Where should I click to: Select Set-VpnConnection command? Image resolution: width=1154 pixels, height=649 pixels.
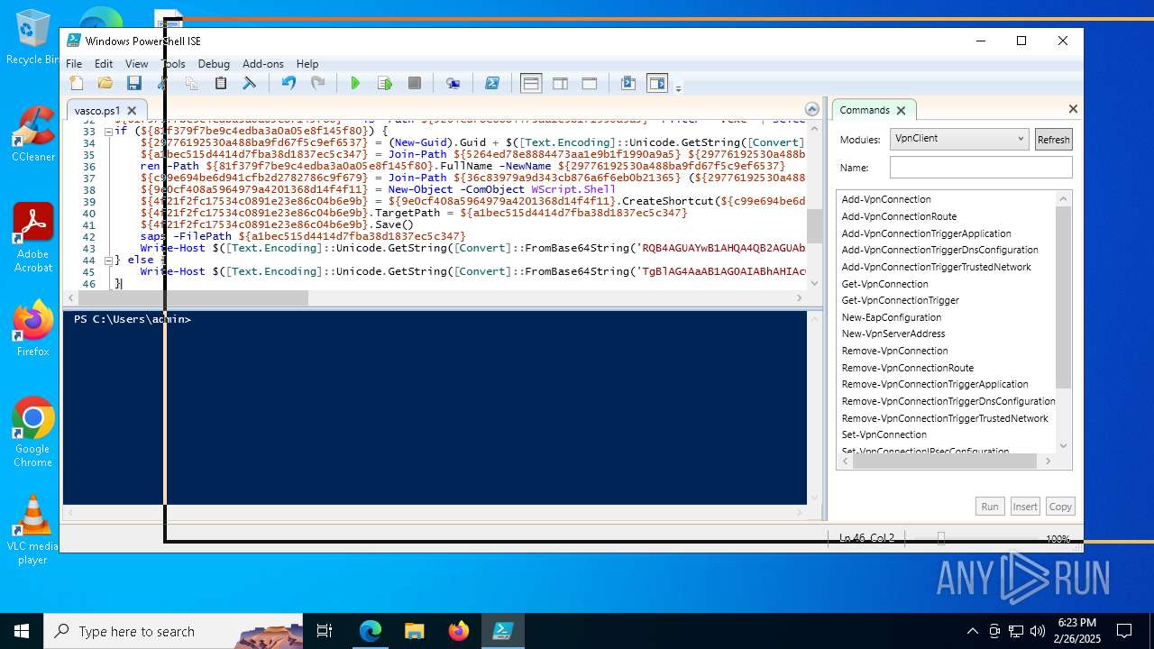884,434
